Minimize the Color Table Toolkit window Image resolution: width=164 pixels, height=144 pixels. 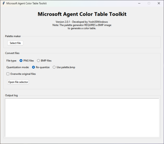[139, 3]
